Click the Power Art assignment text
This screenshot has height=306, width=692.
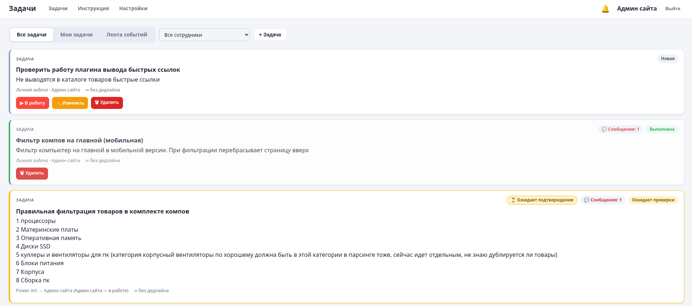(72, 291)
